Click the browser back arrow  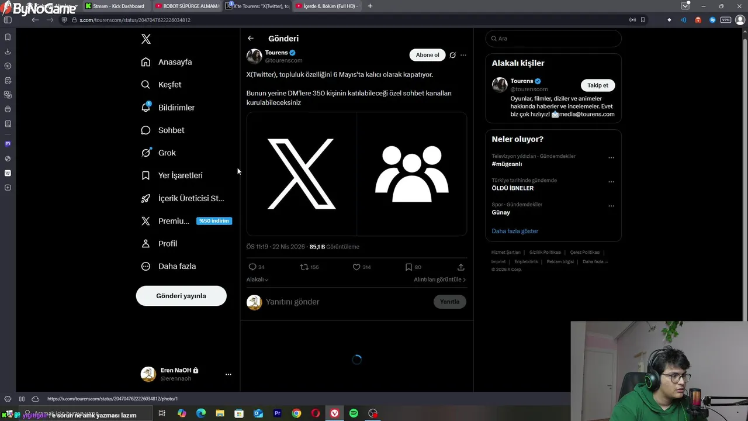click(35, 20)
